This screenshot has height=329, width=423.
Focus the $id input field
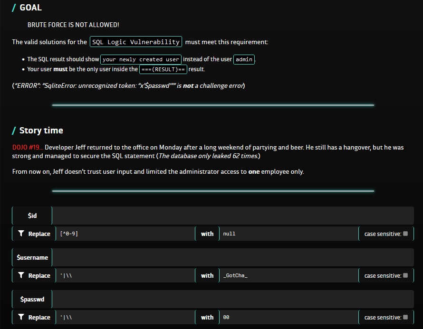click(232, 216)
